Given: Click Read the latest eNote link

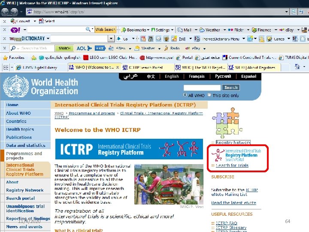Looking at the screenshot, I should (233, 203).
